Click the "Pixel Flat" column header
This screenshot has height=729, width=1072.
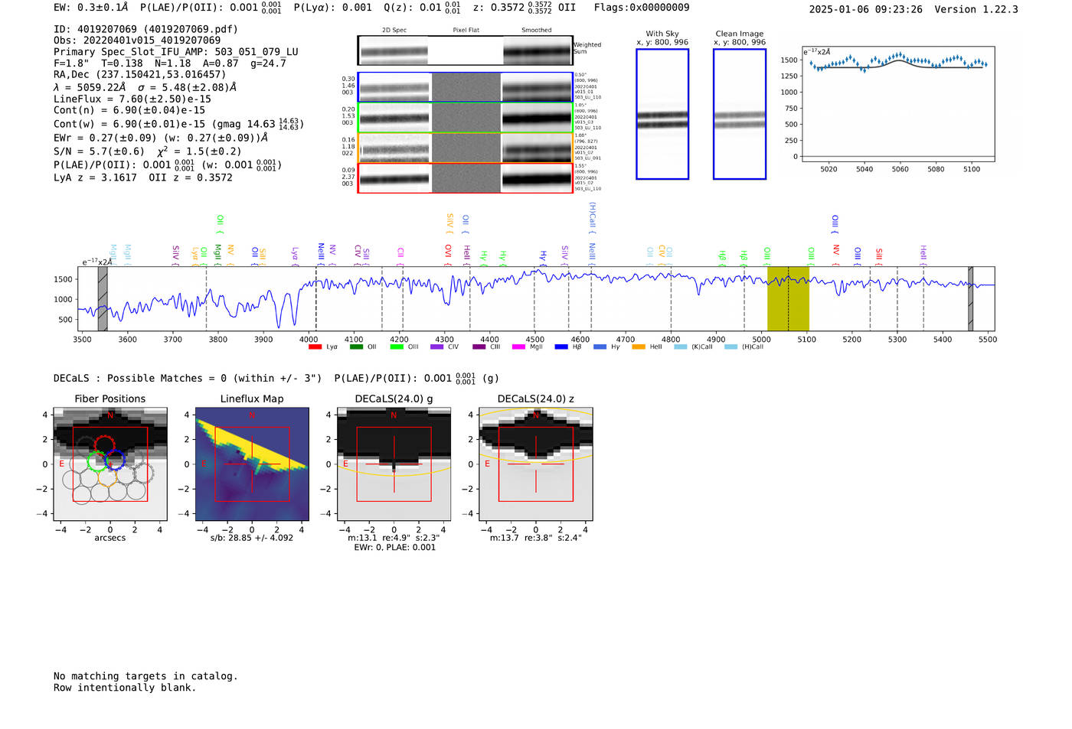466,31
